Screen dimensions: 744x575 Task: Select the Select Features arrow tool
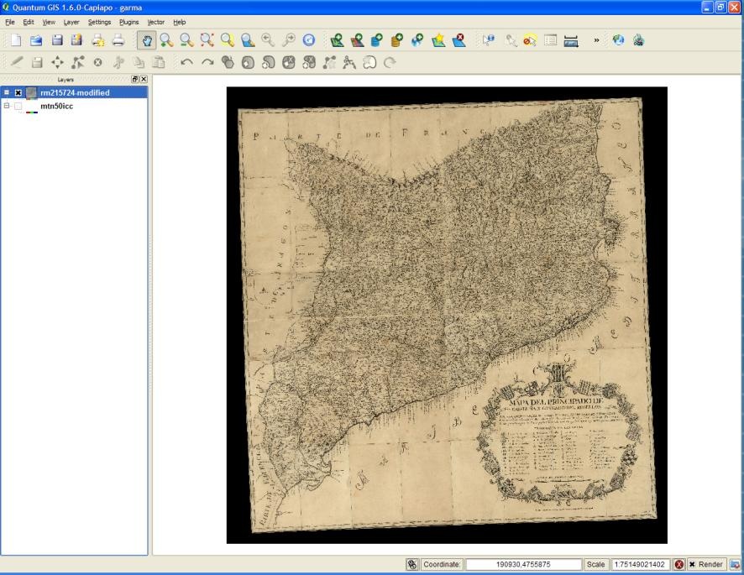[511, 40]
